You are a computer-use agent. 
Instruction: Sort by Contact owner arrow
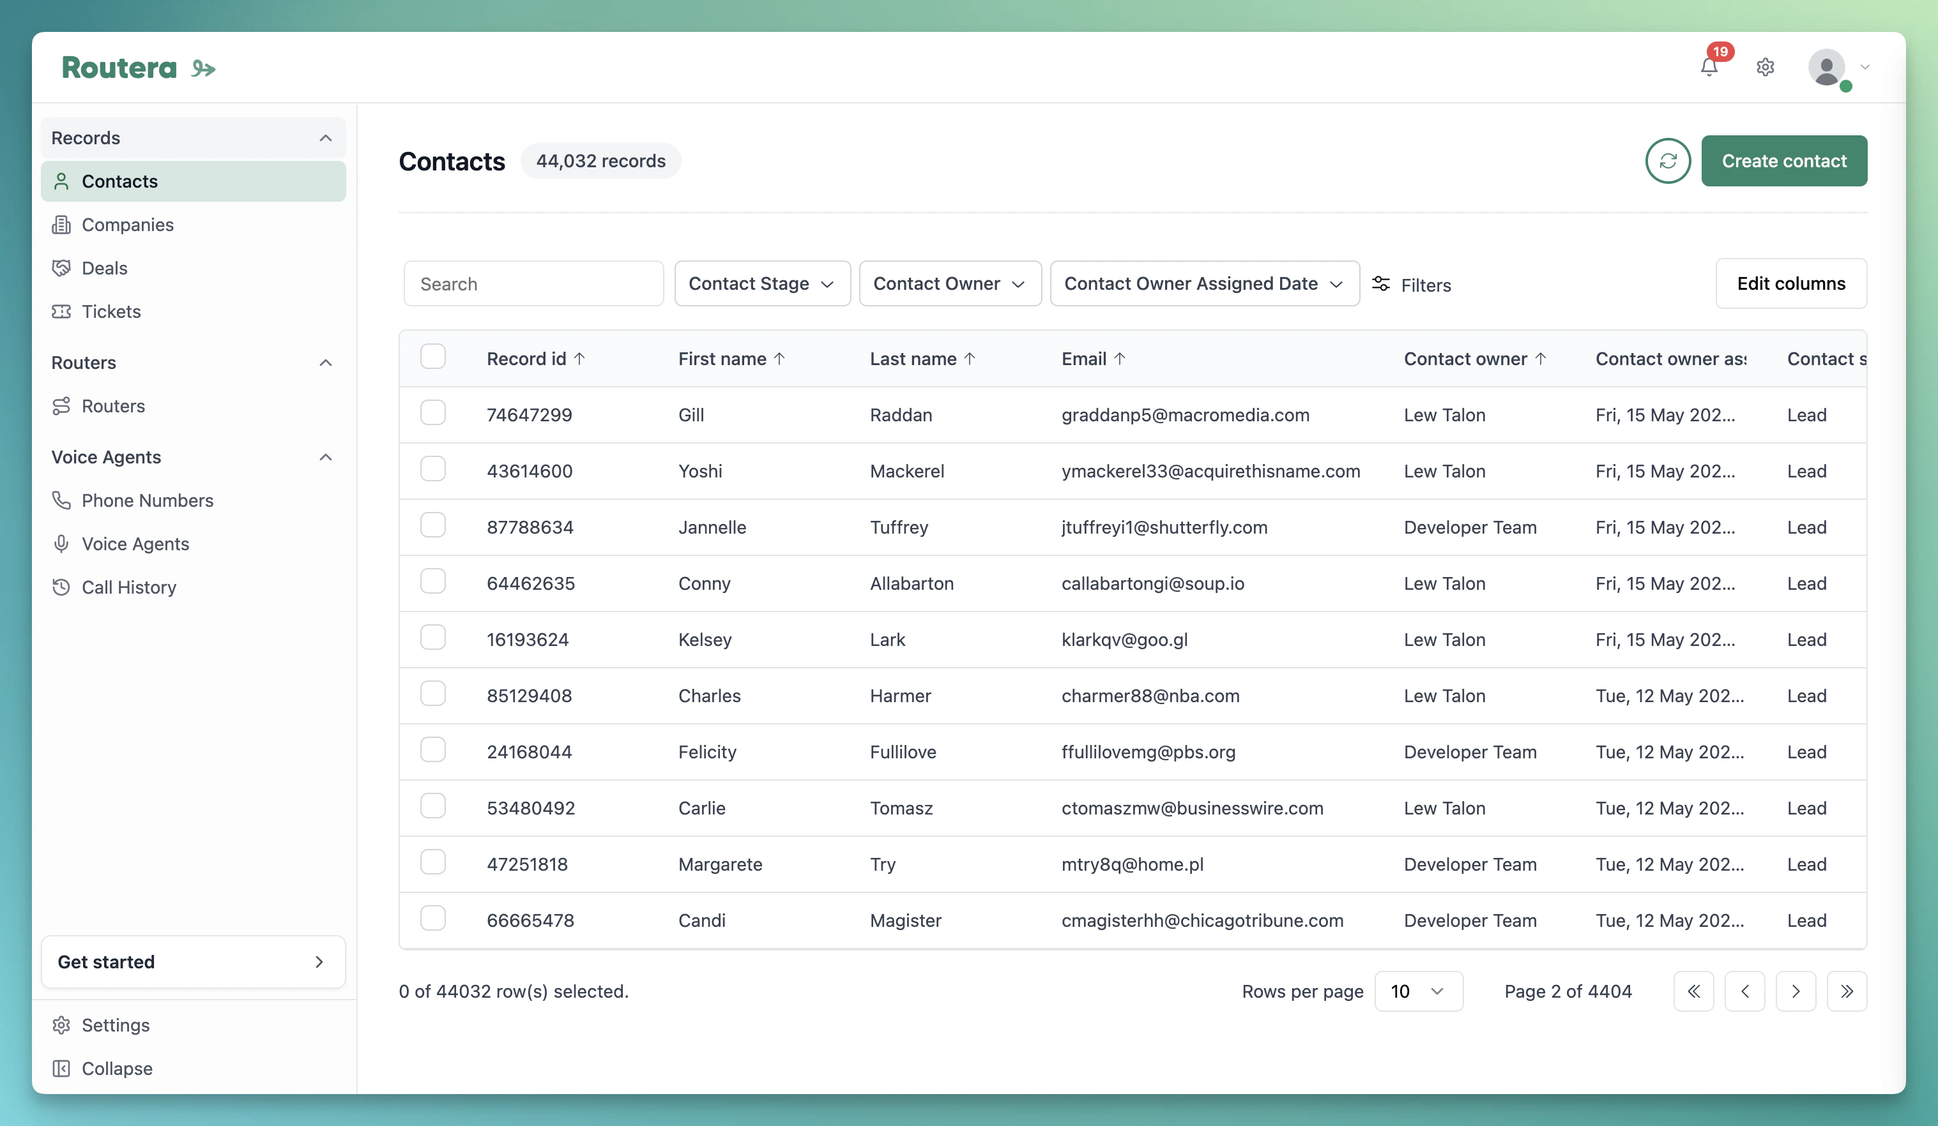pos(1541,358)
